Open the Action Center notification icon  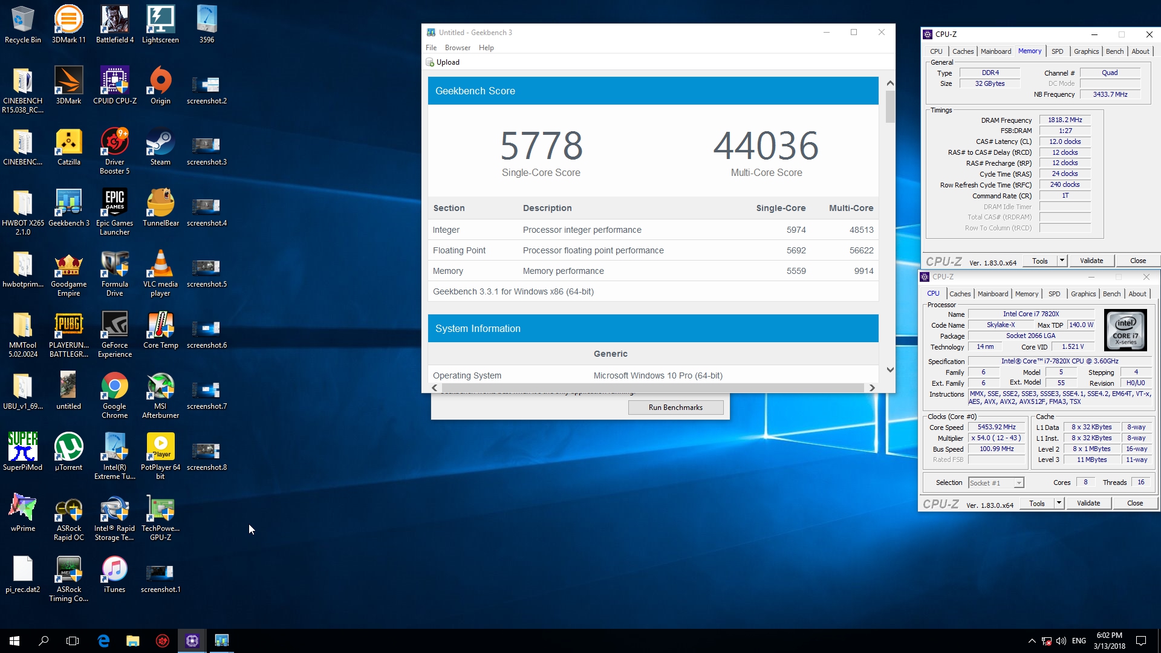pyautogui.click(x=1141, y=641)
